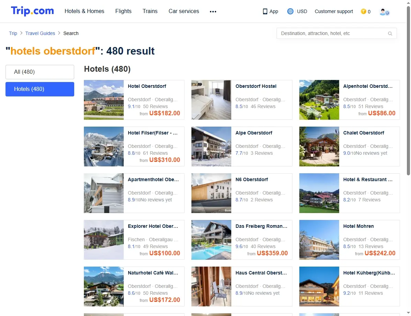Open Haus Central Oberstdorf listing title
Viewport: 411px width, 316px height.
[x=261, y=272]
